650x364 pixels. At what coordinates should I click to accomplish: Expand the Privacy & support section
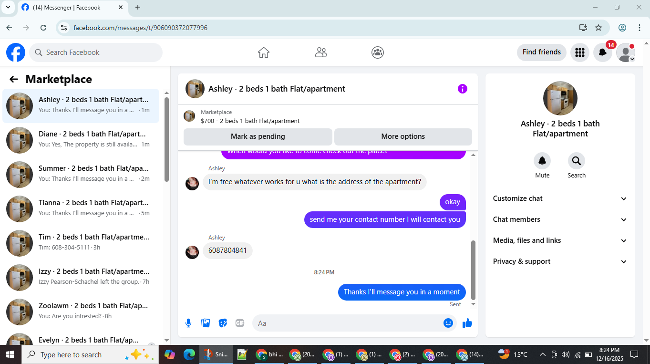coord(560,261)
